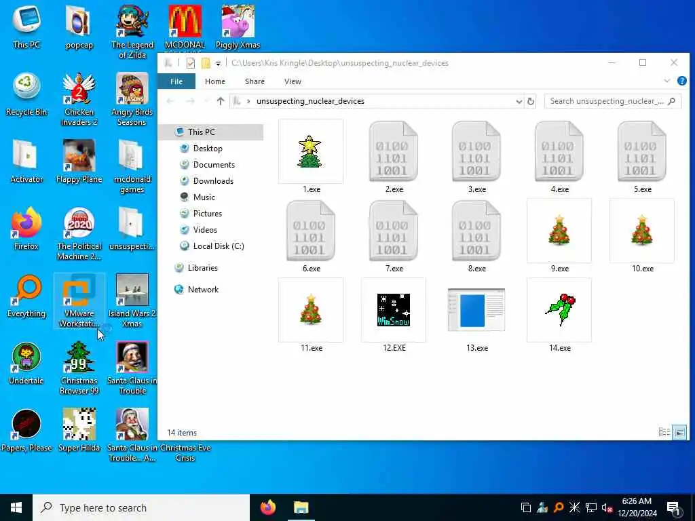This screenshot has height=521, width=695.
Task: Select Chicken Invaders 2 desktop shortcut
Action: tap(79, 100)
